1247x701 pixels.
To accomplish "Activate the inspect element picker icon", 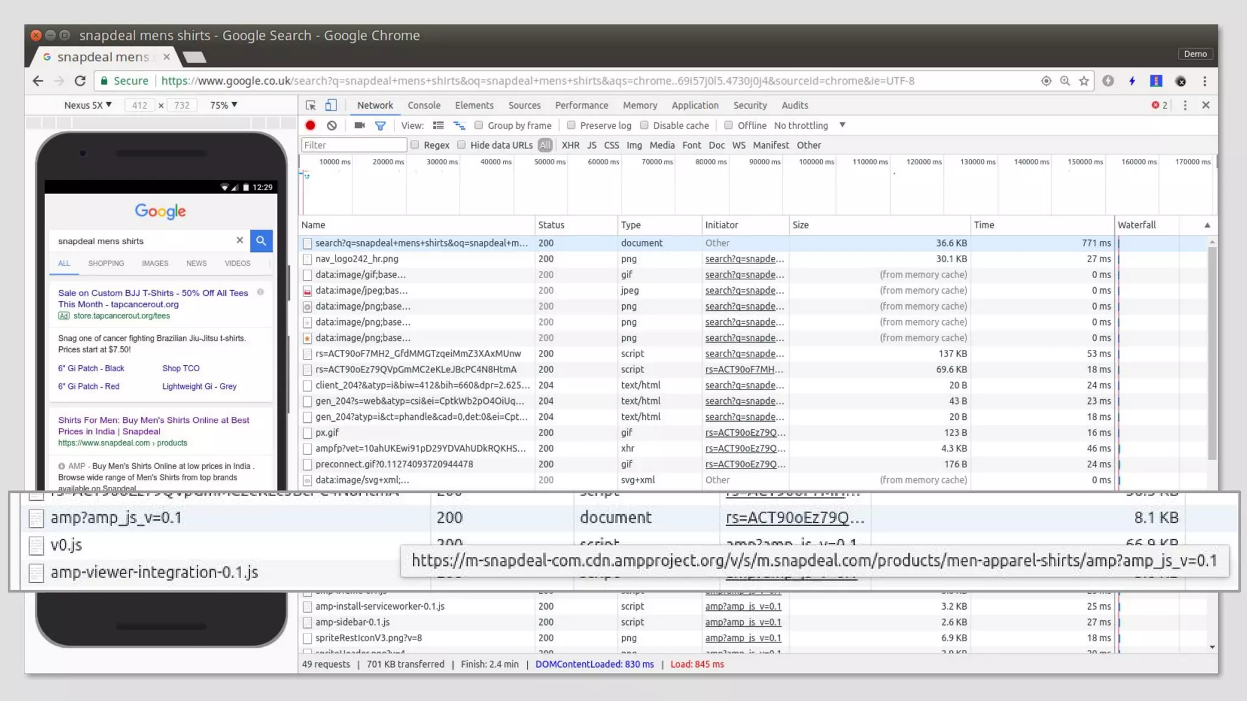I will coord(311,105).
